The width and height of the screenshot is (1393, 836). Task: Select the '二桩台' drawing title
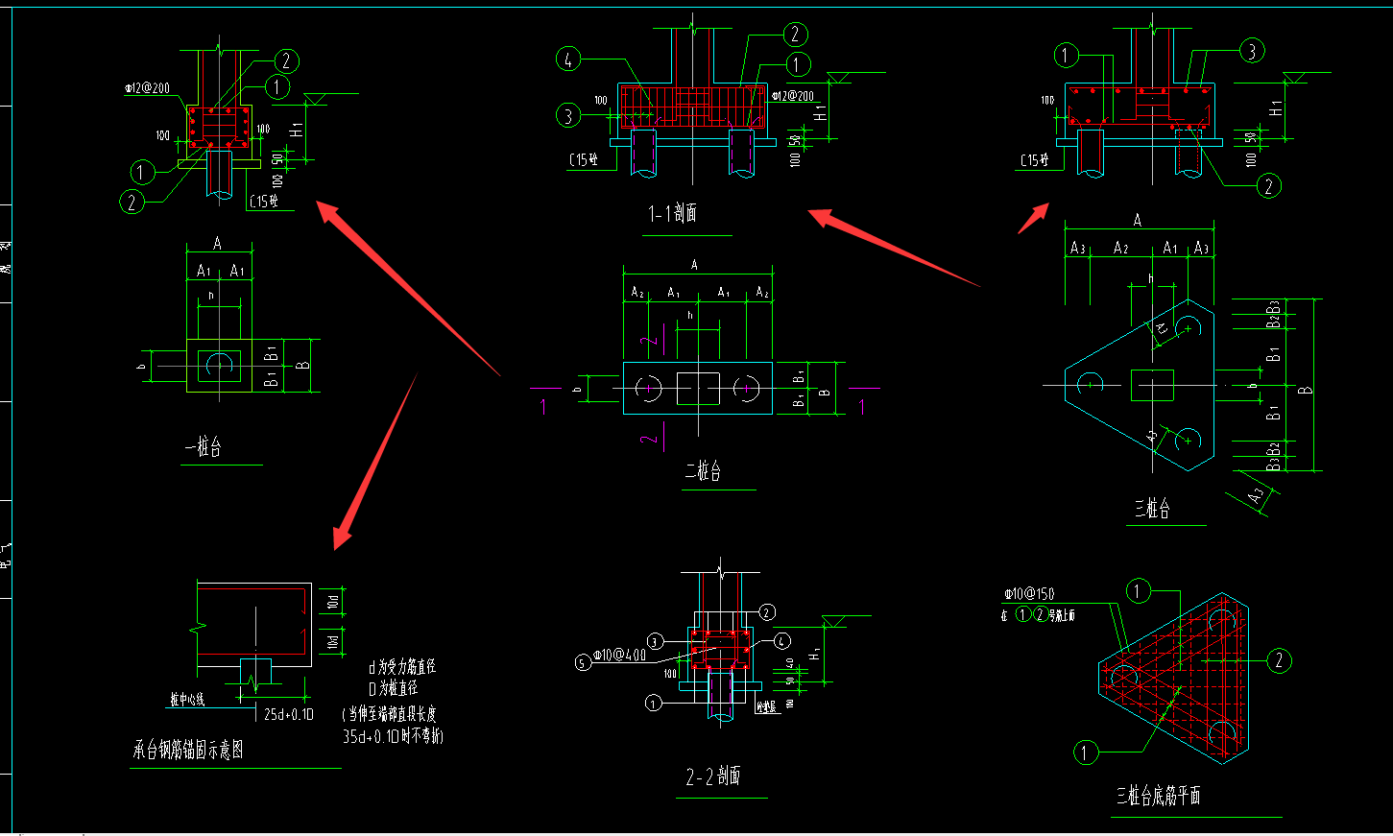tap(703, 470)
